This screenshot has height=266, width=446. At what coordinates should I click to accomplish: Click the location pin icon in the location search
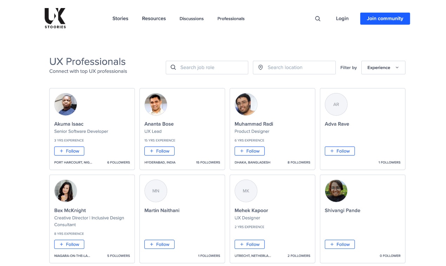[260, 67]
